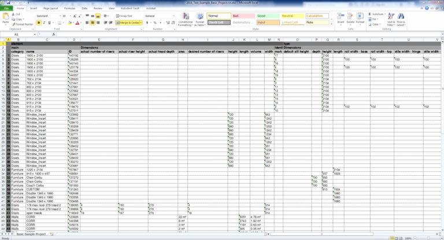Image resolution: width=444 pixels, height=240 pixels.
Task: Expand the cell Styles gallery
Action: click(332, 24)
